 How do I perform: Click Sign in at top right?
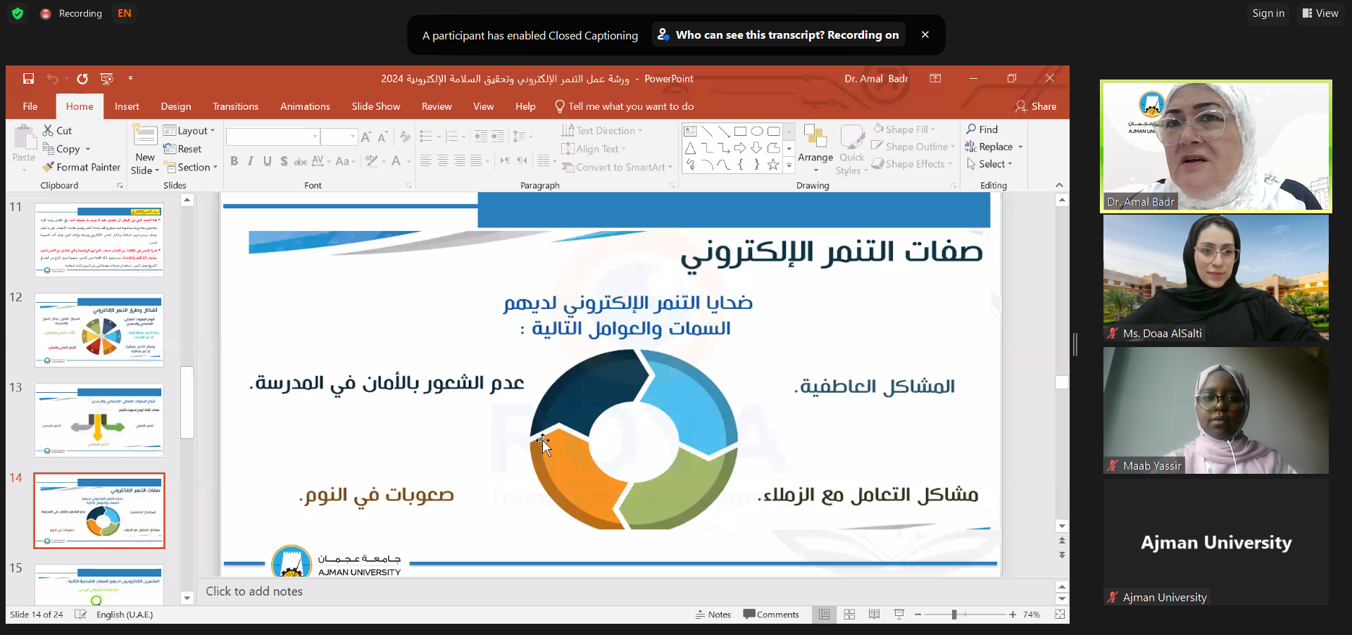point(1267,13)
